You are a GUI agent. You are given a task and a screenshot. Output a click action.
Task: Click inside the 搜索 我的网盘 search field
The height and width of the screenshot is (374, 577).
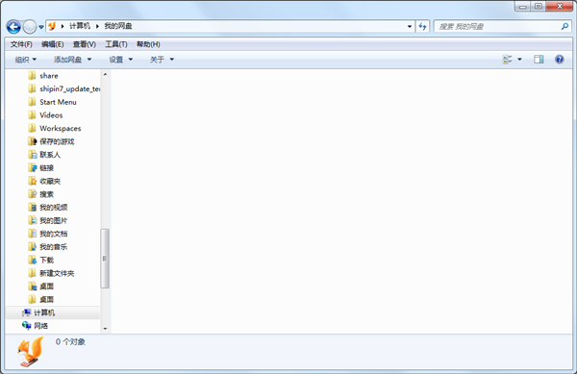click(497, 26)
